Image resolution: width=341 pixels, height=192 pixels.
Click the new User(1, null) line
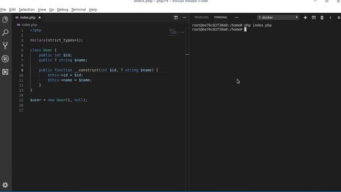59,100
